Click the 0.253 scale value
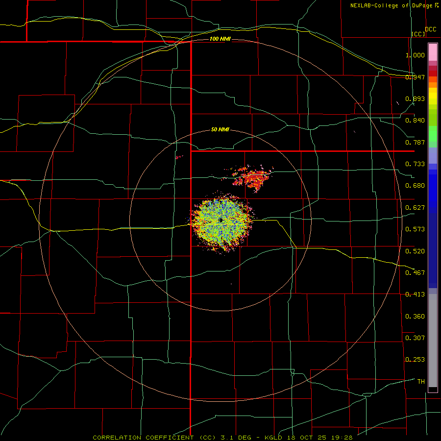Screen dimensions: 441x441 point(415,360)
